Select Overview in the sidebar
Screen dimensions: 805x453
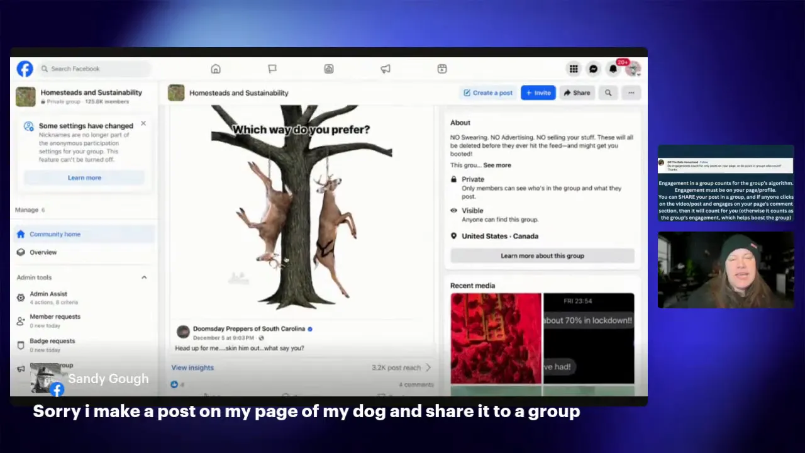pyautogui.click(x=43, y=252)
